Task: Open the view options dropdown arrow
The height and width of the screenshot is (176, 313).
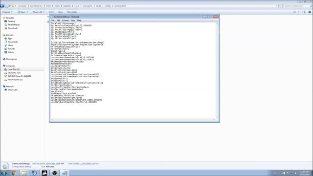Action: pos(298,12)
